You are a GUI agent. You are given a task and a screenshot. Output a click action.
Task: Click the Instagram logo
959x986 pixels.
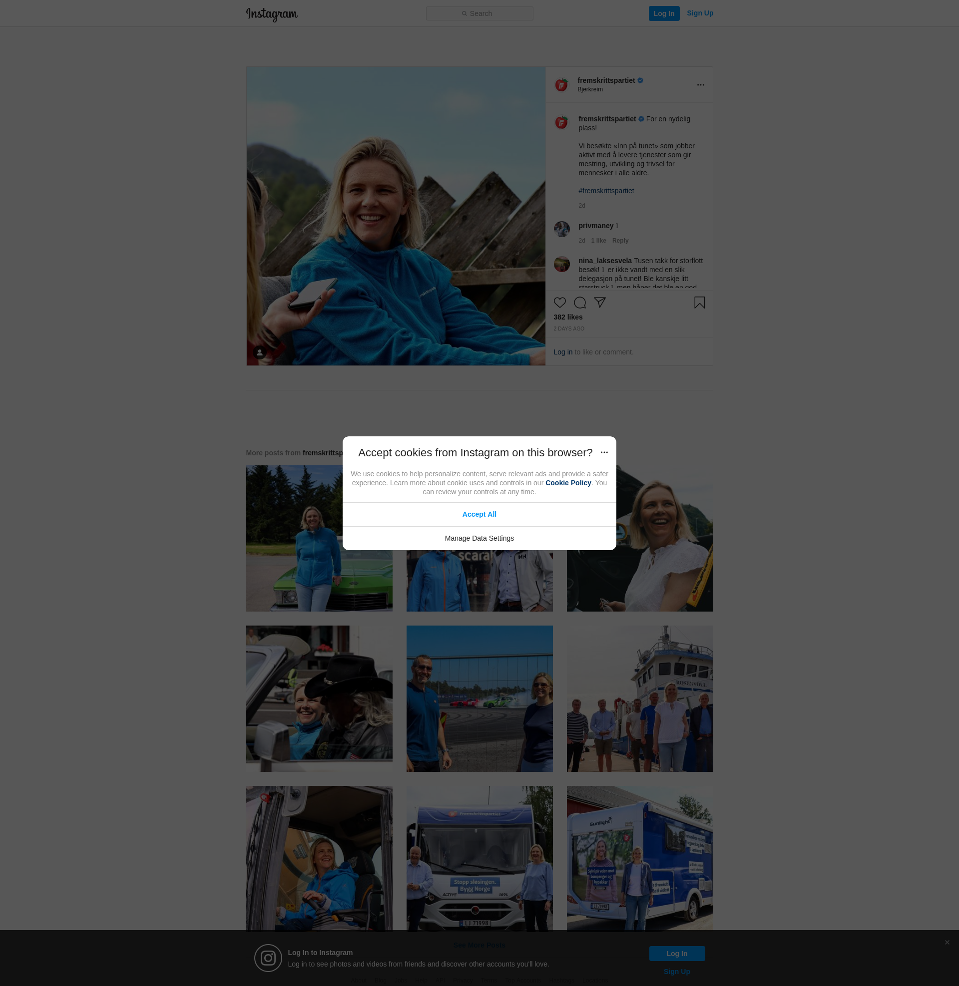pyautogui.click(x=272, y=14)
